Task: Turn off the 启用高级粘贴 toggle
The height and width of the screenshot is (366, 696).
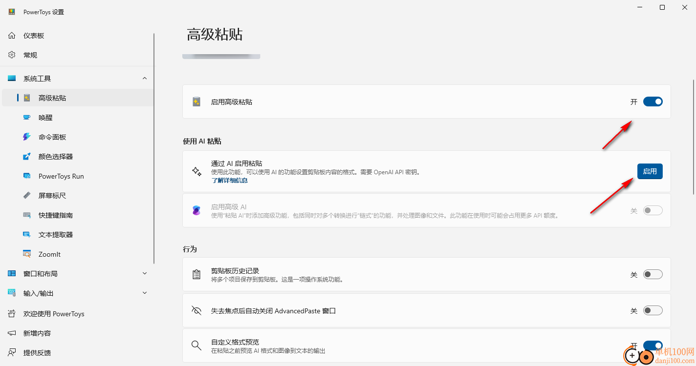Action: [652, 102]
